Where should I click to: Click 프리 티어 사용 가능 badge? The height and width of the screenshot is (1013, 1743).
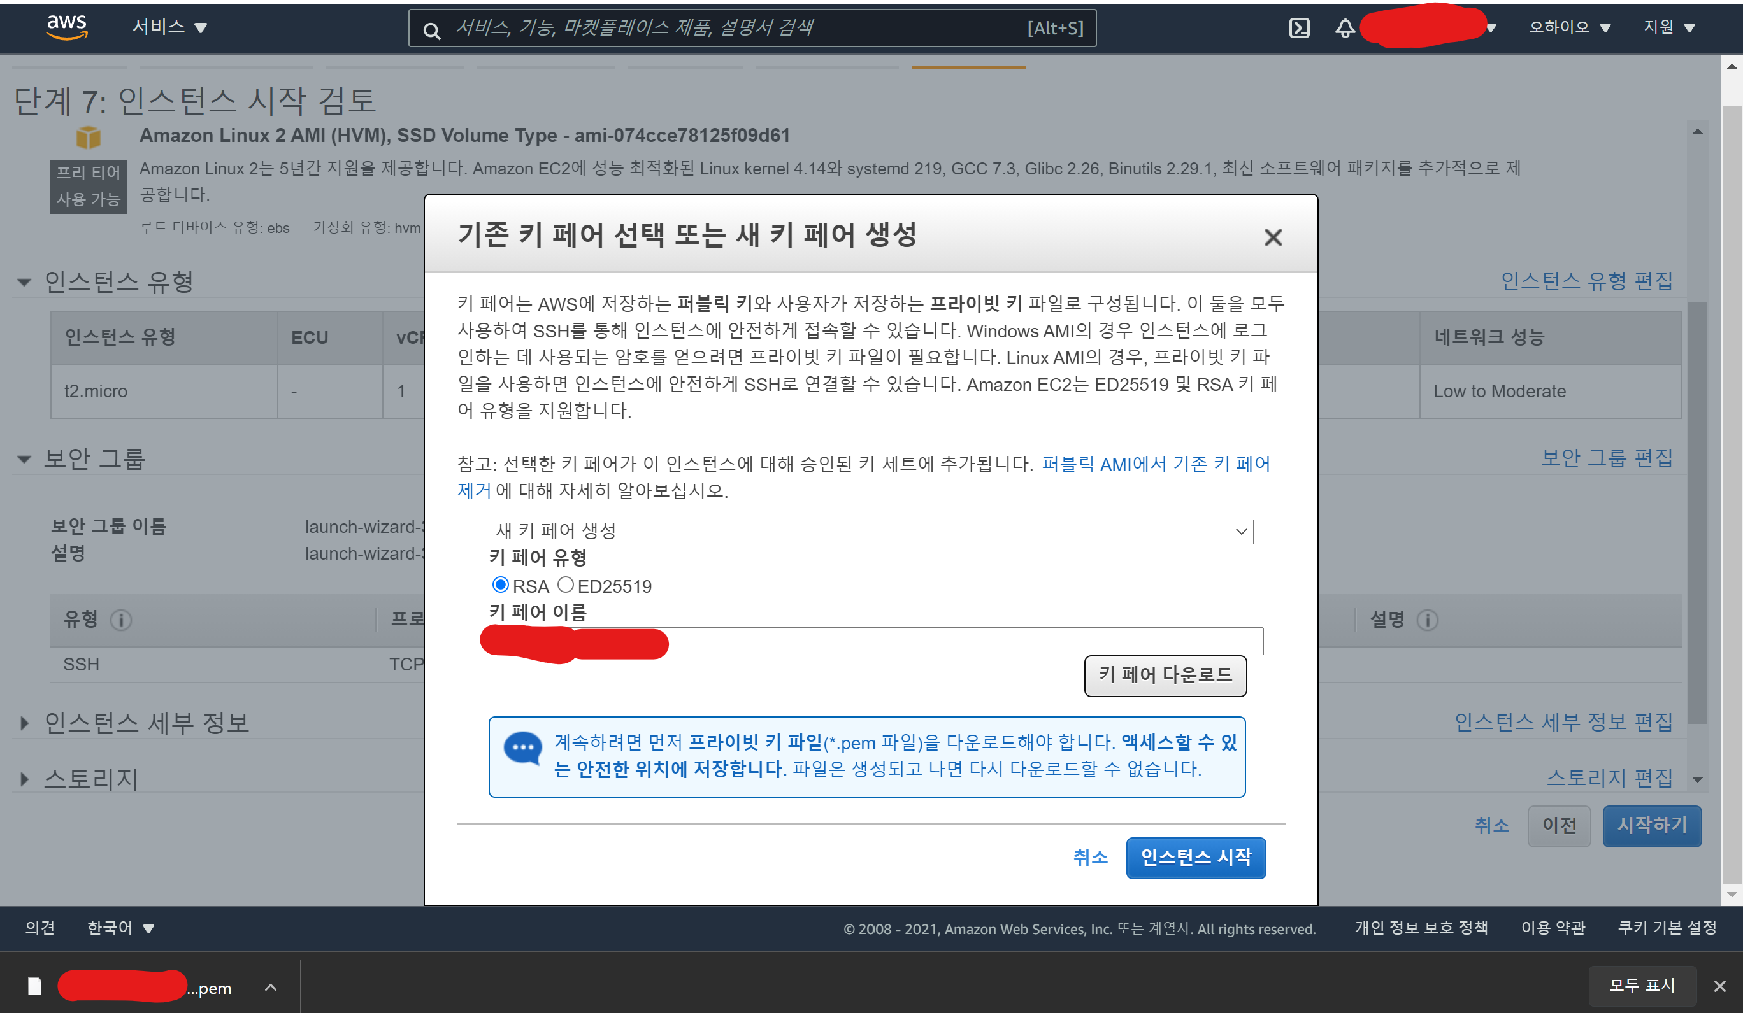[89, 186]
